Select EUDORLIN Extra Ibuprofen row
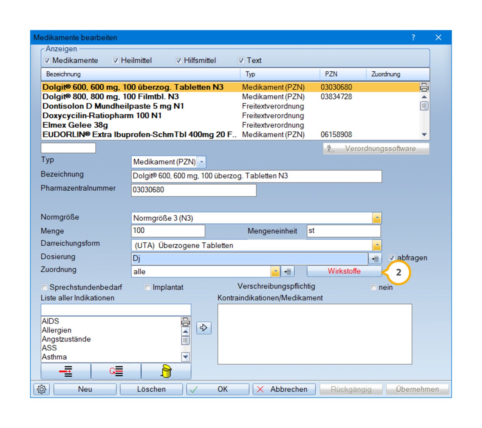This screenshot has height=428, width=482. [230, 135]
